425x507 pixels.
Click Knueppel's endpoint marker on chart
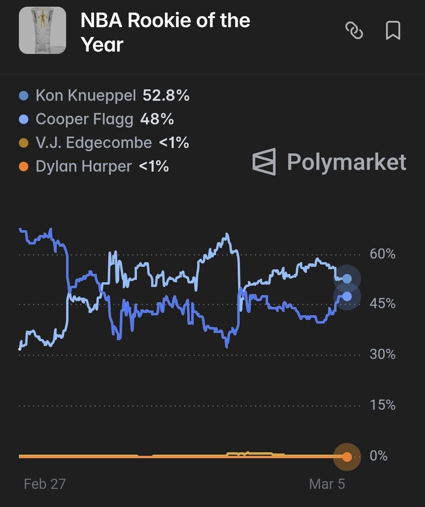tap(347, 279)
